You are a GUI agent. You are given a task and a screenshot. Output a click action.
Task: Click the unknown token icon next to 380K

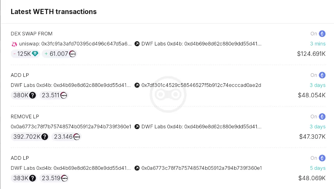click(x=33, y=95)
